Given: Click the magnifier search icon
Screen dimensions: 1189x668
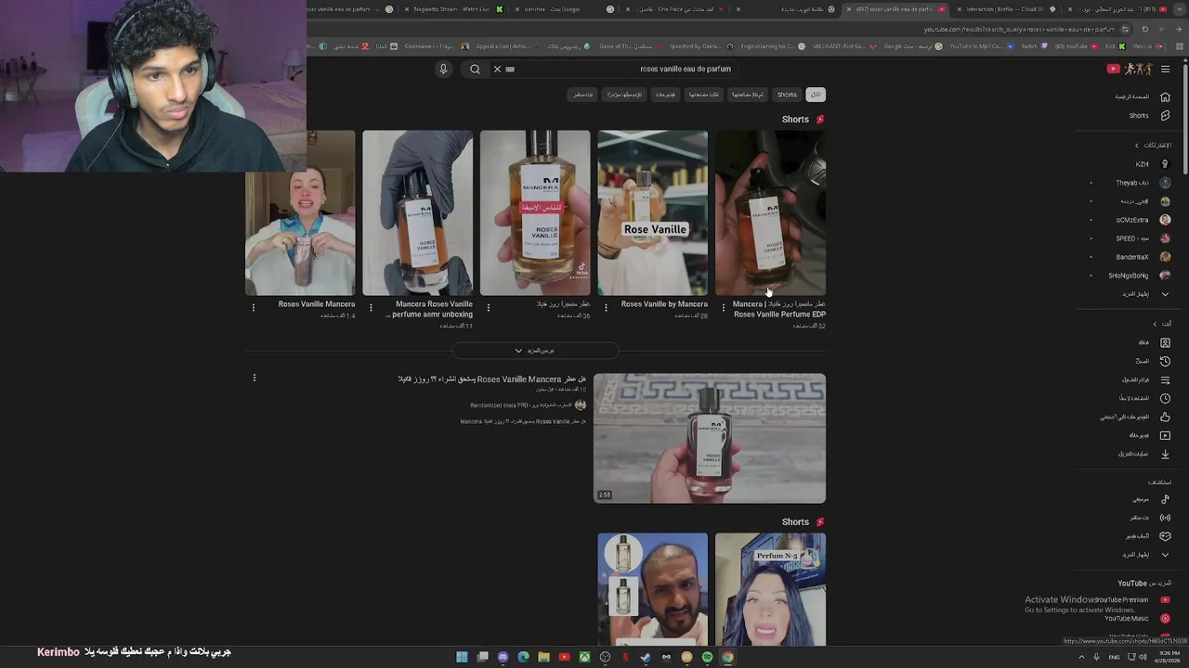Looking at the screenshot, I should click(x=475, y=69).
